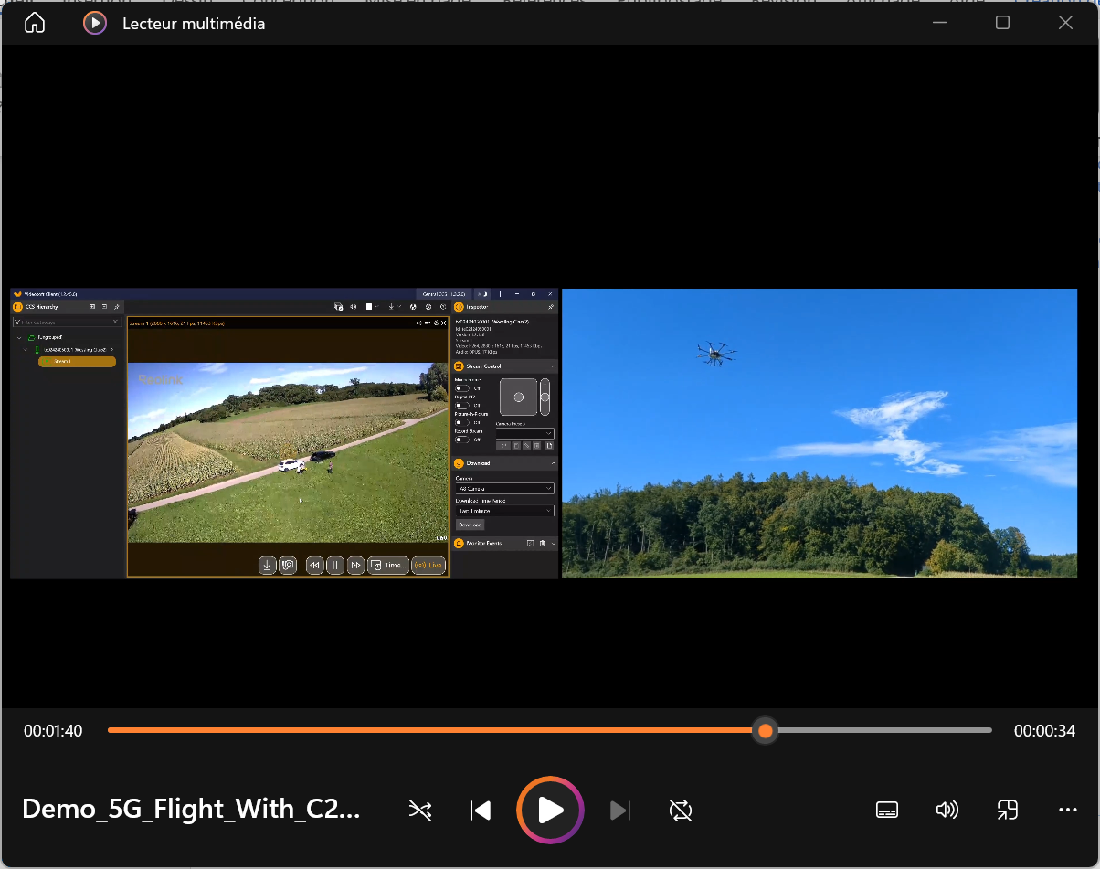Click the pause icon inside the video
The width and height of the screenshot is (1100, 869).
coord(335,566)
